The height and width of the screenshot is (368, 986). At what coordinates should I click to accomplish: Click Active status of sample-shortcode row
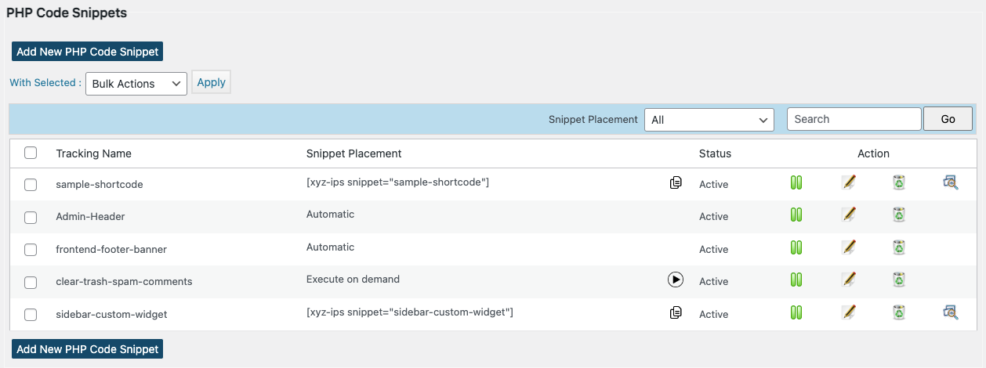pos(713,185)
